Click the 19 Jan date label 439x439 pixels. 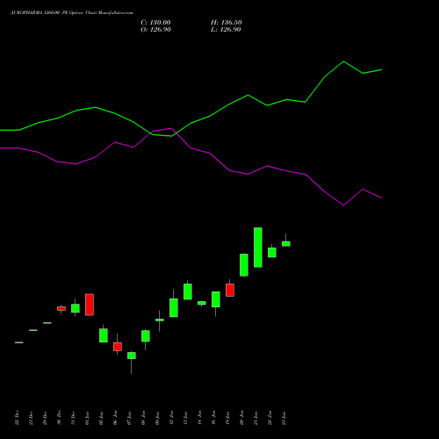pyautogui.click(x=227, y=418)
